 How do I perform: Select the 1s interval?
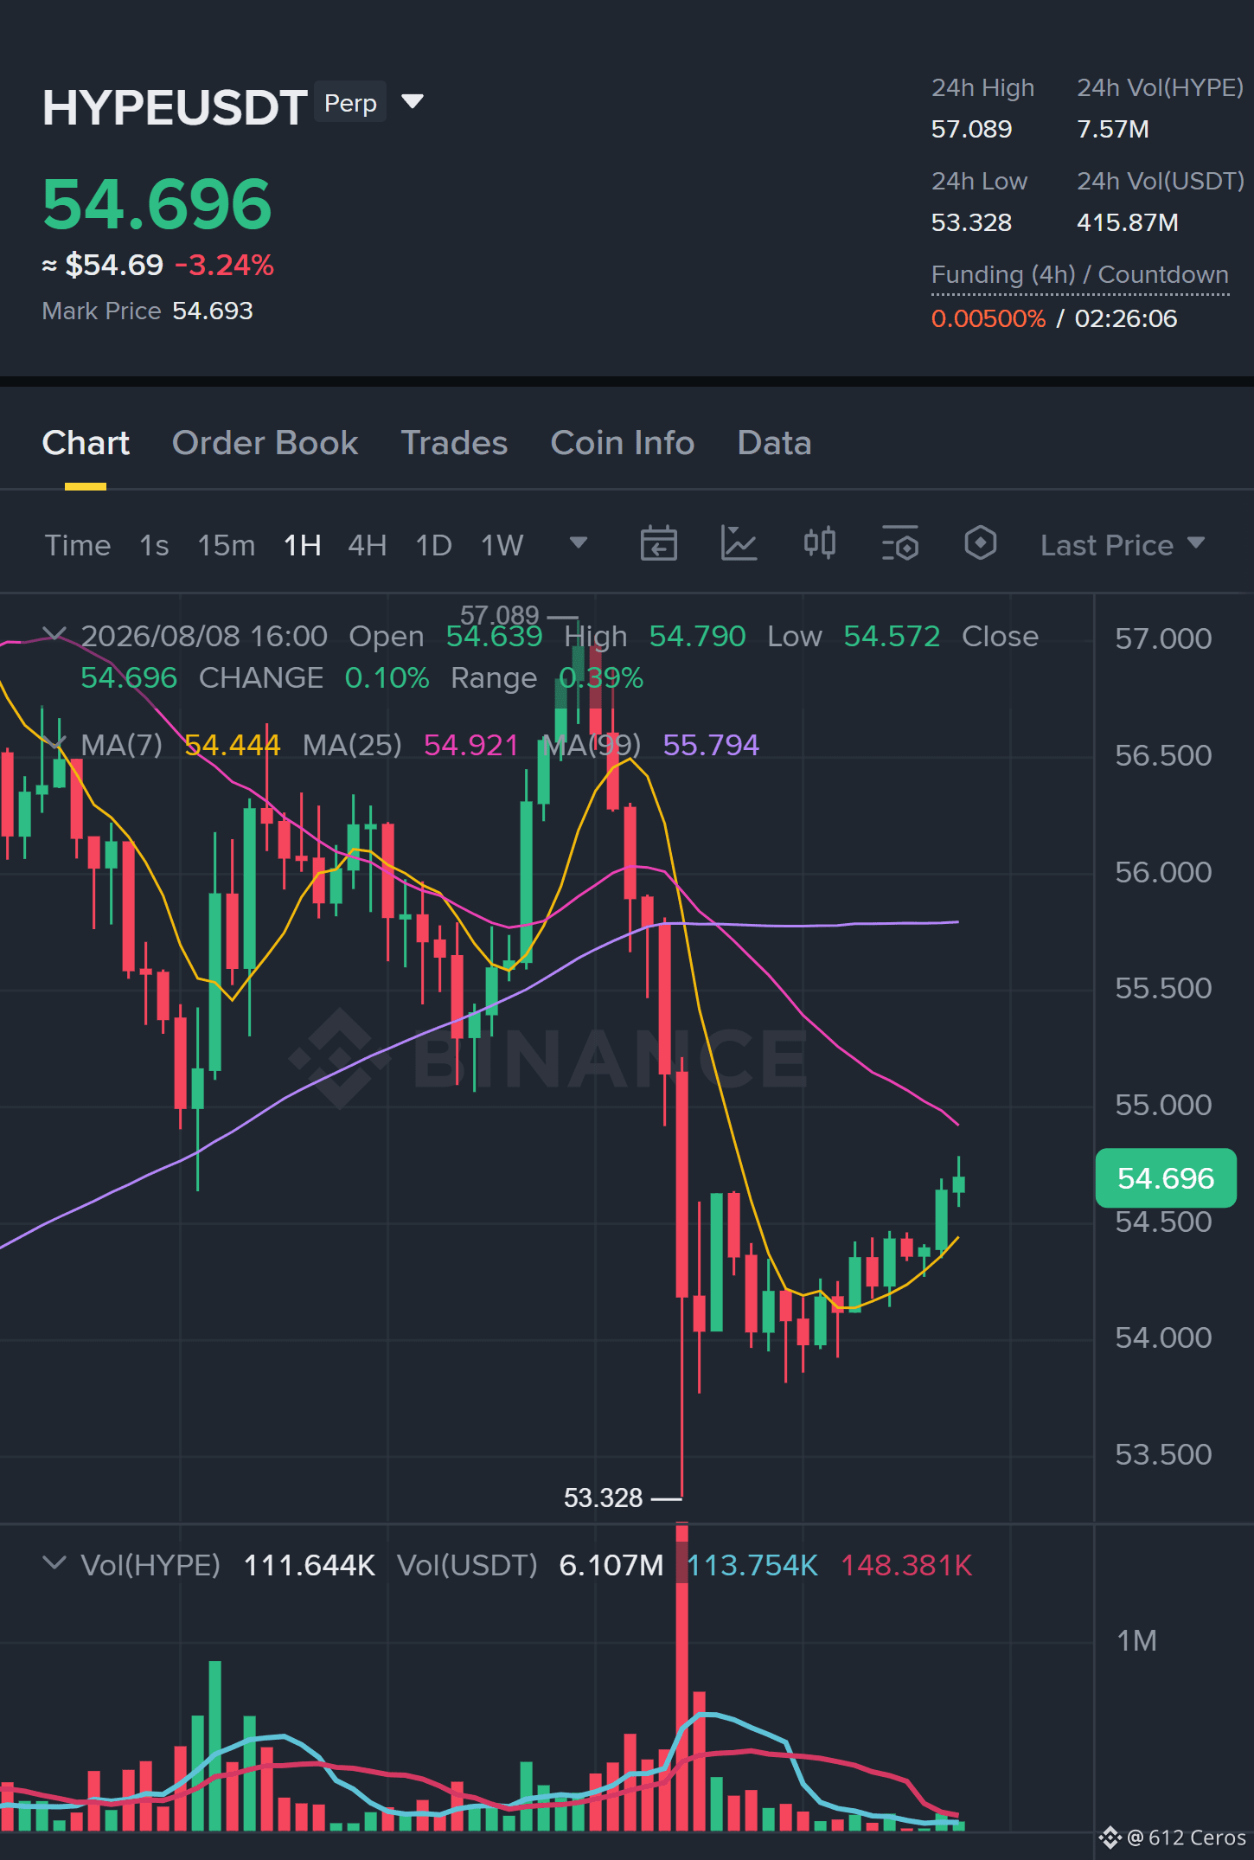coord(154,545)
